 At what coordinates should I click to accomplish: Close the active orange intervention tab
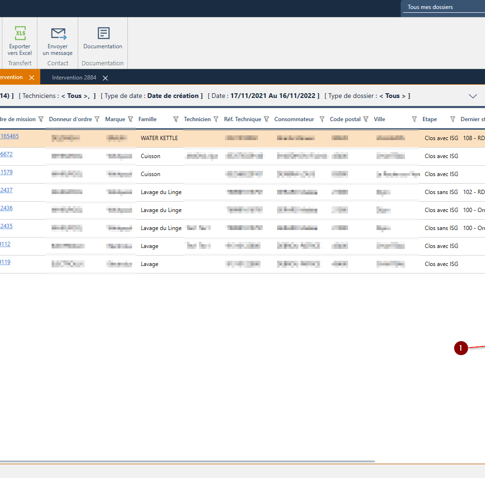32,78
